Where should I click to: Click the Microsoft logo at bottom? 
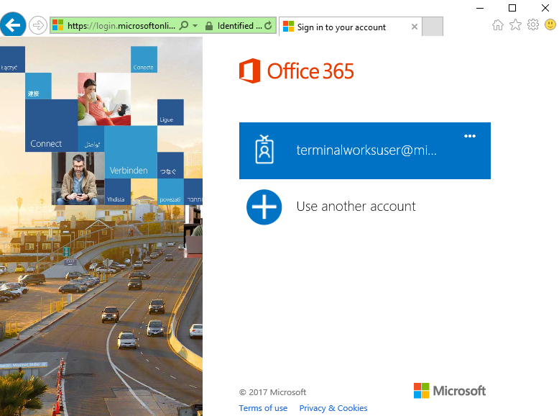tap(450, 391)
